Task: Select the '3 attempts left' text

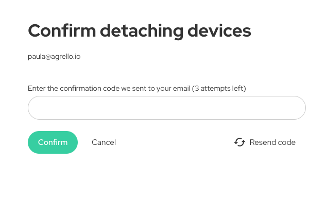Action: tap(219, 89)
